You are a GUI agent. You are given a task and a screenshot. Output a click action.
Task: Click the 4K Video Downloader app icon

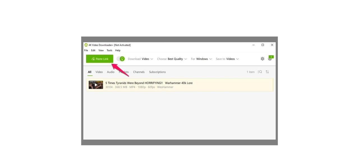pos(86,45)
